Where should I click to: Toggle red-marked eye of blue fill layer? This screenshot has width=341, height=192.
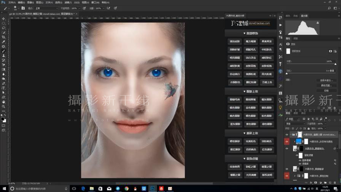(x=287, y=141)
